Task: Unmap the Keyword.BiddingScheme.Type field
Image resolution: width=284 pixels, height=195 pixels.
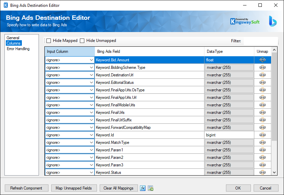Action: [x=262, y=67]
